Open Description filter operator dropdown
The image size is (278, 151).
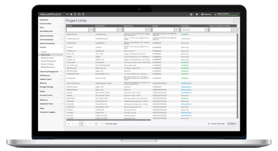[x=148, y=30]
